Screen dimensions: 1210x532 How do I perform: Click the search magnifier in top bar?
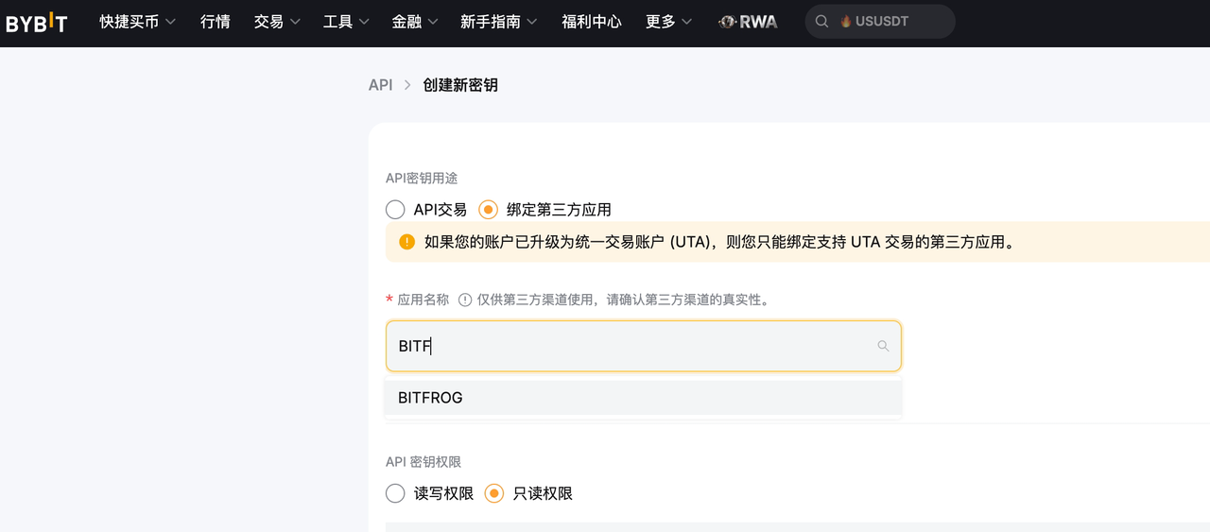[822, 22]
